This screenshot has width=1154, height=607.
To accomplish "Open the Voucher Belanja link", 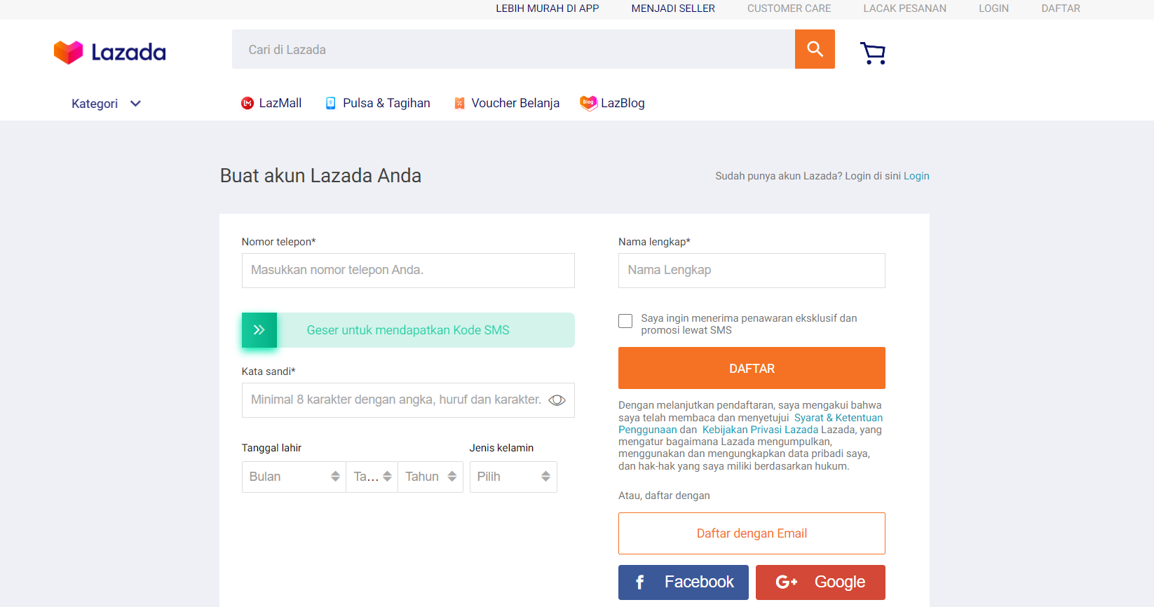I will click(x=515, y=103).
